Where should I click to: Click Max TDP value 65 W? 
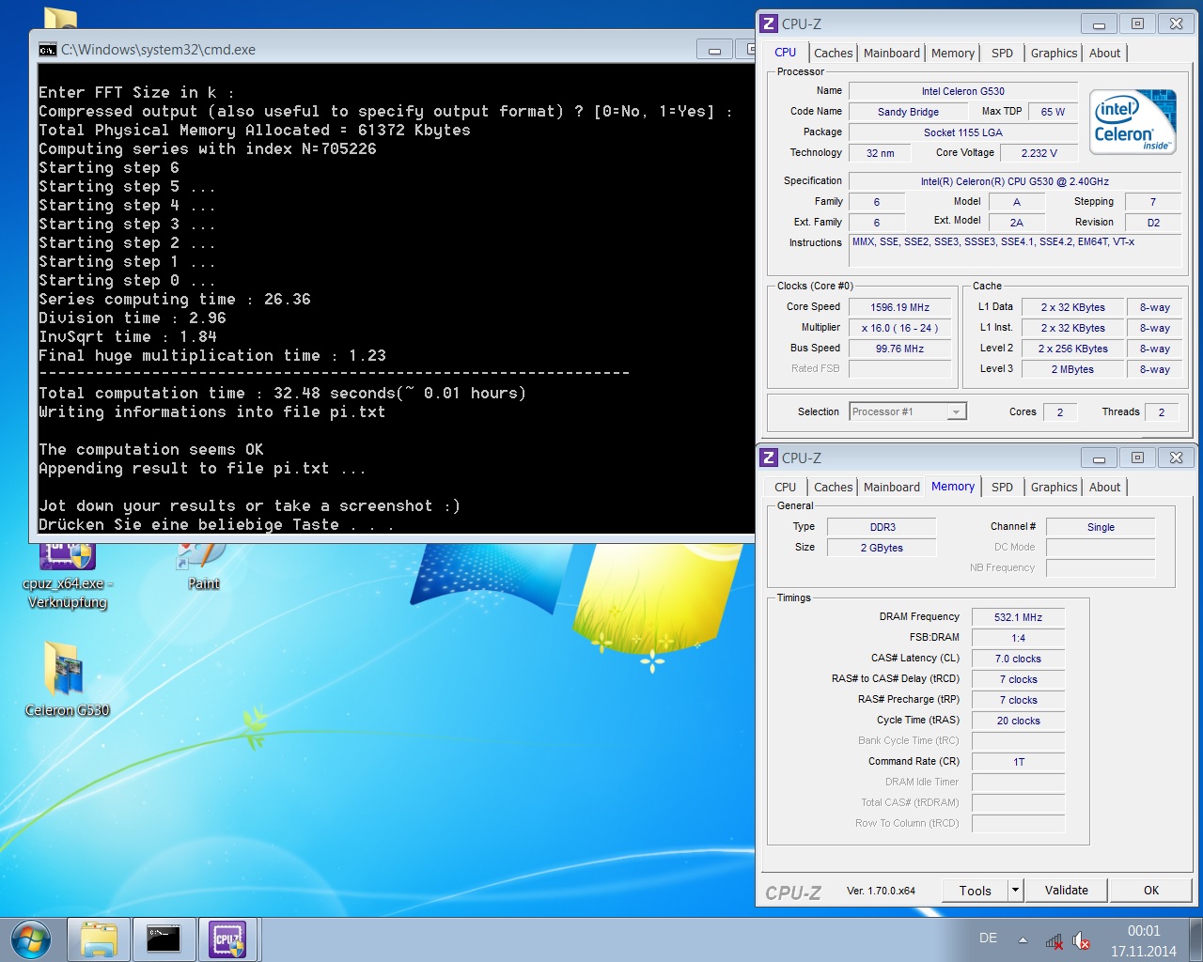pyautogui.click(x=1053, y=112)
